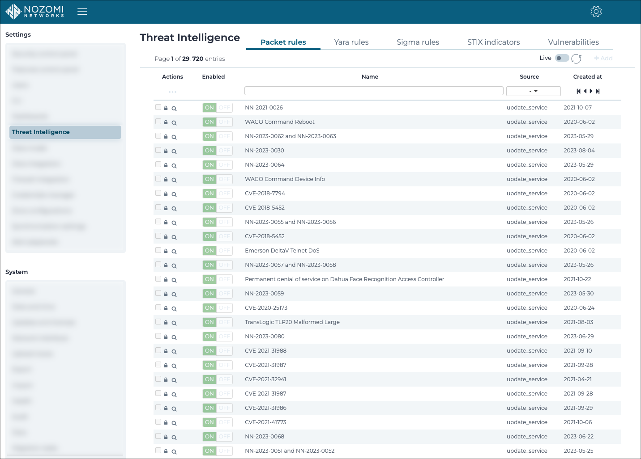
Task: Open the bulk actions ellipsis menu
Action: [x=172, y=92]
